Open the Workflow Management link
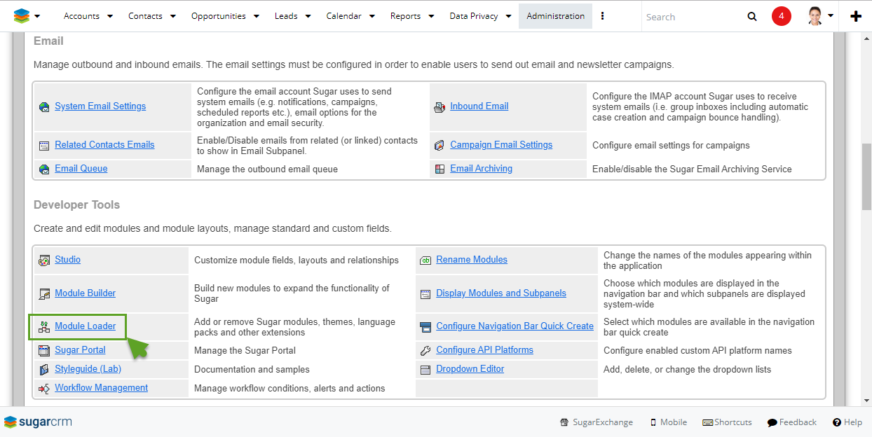The height and width of the screenshot is (437, 872). pyautogui.click(x=102, y=388)
